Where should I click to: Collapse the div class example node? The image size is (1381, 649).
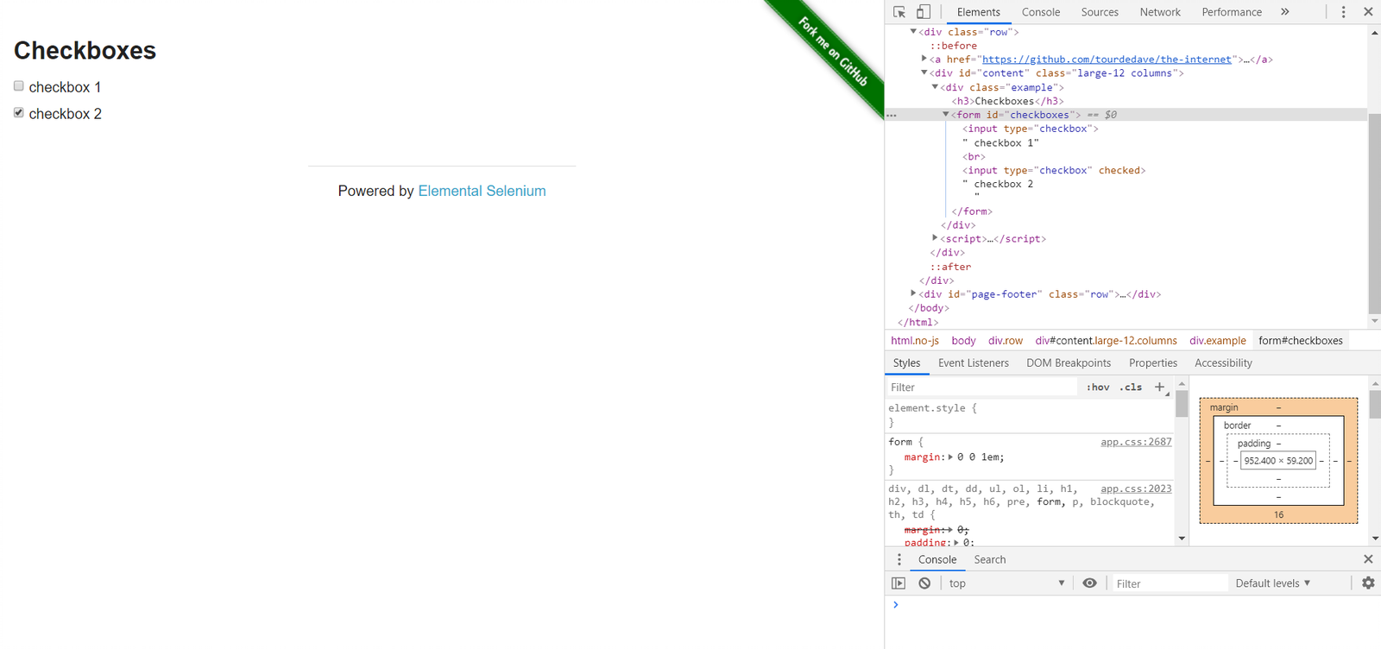[935, 87]
